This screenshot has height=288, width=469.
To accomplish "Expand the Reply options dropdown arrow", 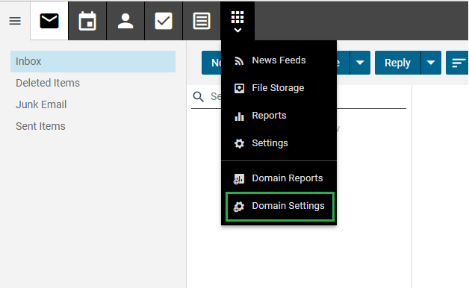I will click(x=431, y=63).
